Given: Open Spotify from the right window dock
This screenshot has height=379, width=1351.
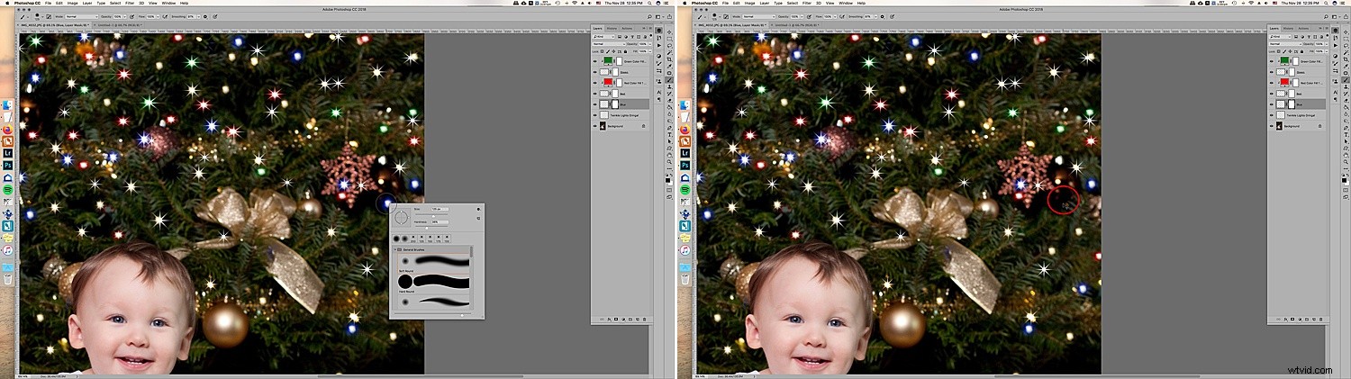Looking at the screenshot, I should click(685, 191).
